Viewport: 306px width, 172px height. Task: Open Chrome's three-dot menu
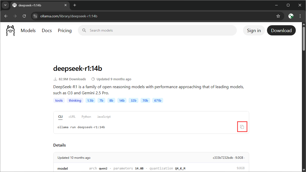click(300, 16)
